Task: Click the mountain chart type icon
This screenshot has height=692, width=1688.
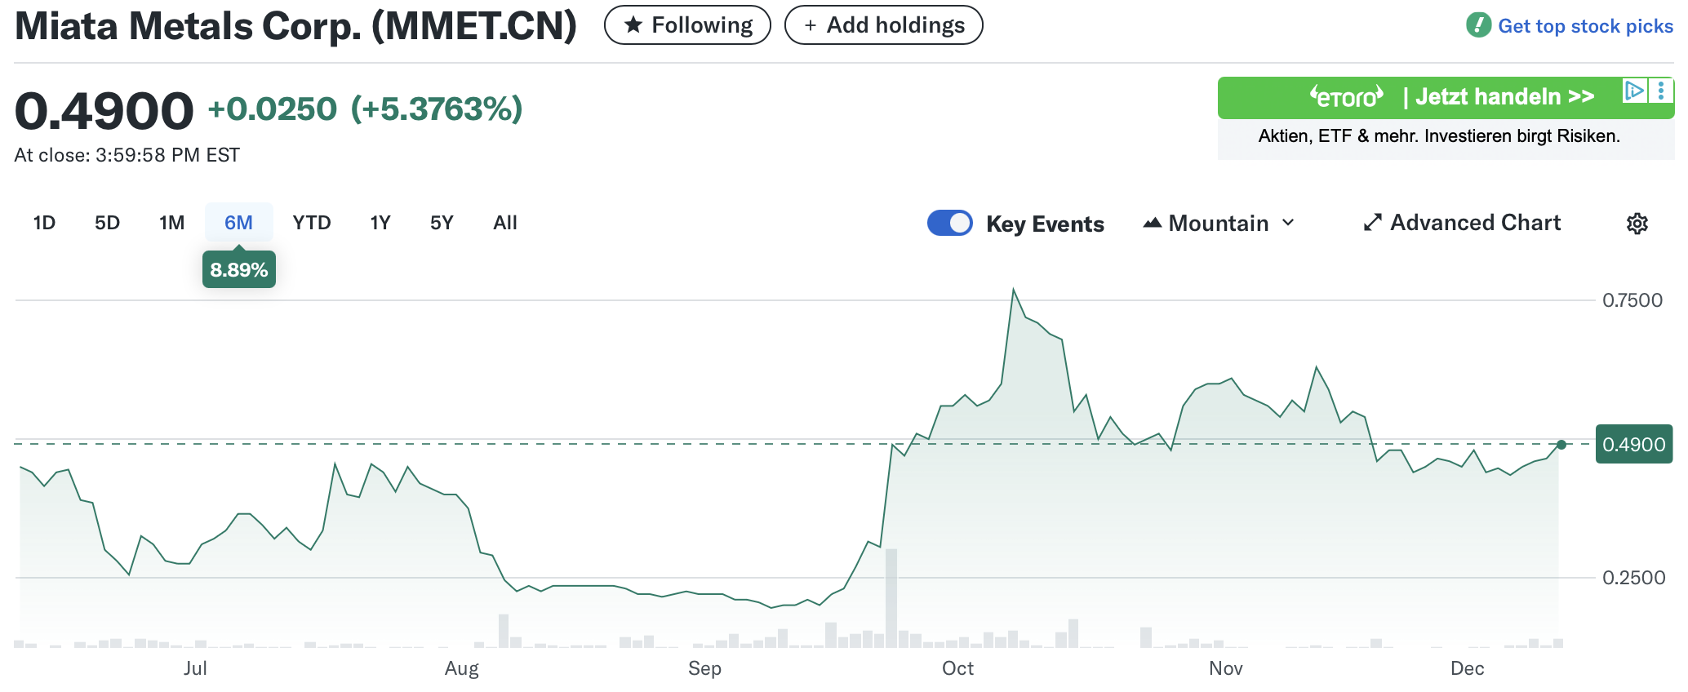Action: click(1152, 223)
